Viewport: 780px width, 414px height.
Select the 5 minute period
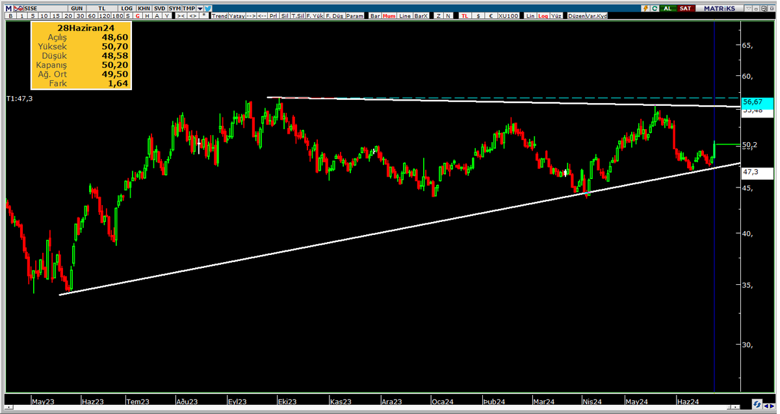(x=32, y=16)
